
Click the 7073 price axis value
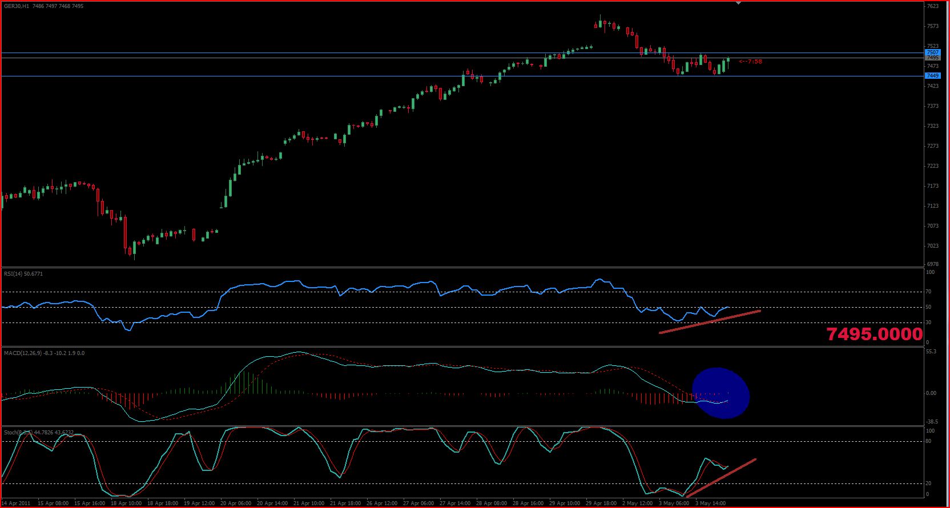(x=933, y=226)
